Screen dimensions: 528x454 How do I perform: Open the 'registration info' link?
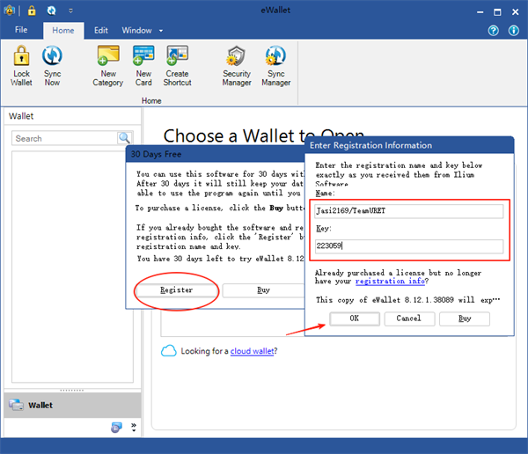click(x=390, y=282)
